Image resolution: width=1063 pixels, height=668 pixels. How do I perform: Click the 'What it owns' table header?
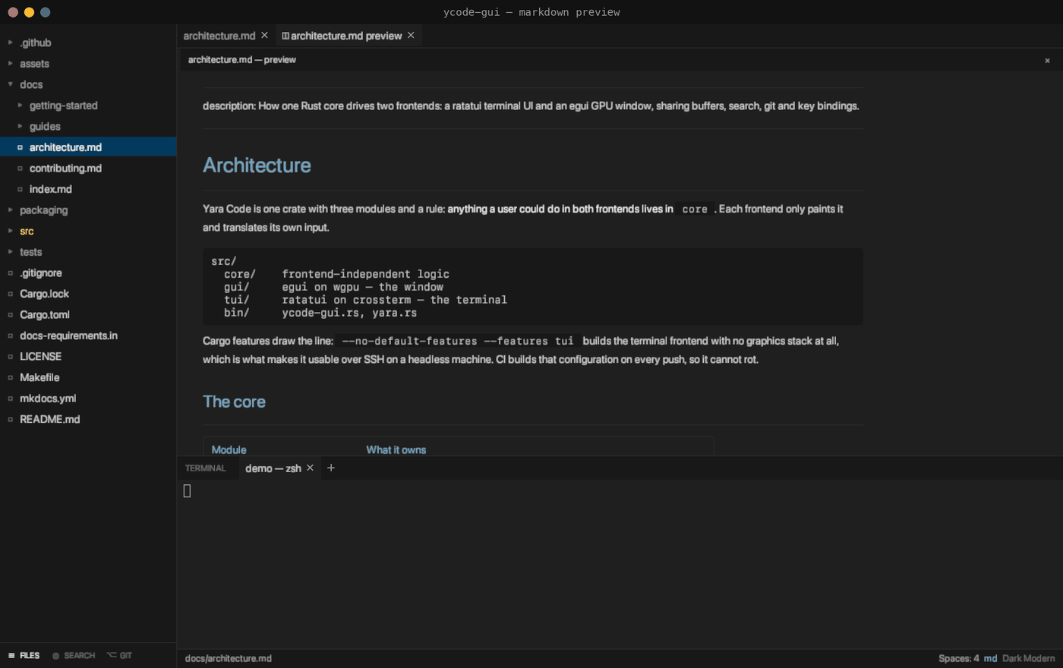pyautogui.click(x=396, y=450)
